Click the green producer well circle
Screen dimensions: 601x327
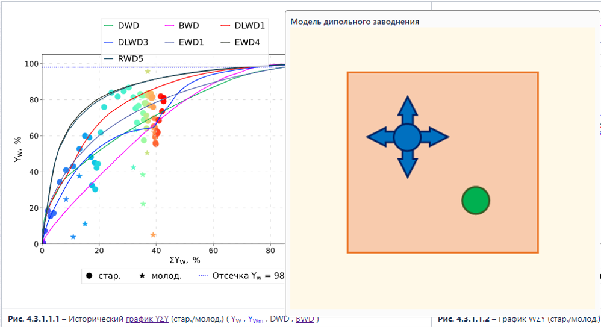tap(476, 201)
